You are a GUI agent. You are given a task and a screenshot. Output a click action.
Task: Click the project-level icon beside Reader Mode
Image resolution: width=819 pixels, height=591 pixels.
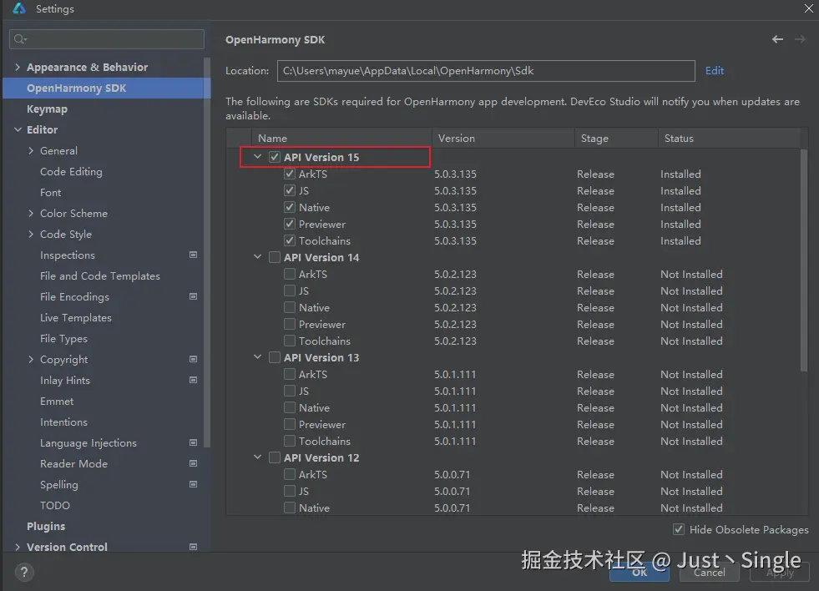pos(193,463)
